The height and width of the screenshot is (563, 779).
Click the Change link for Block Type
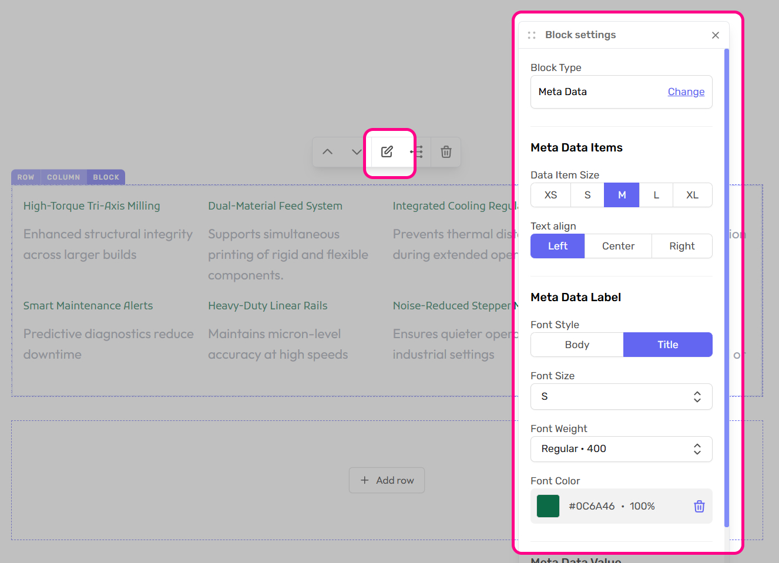(x=686, y=92)
